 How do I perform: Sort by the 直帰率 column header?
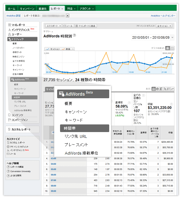(x=142, y=132)
